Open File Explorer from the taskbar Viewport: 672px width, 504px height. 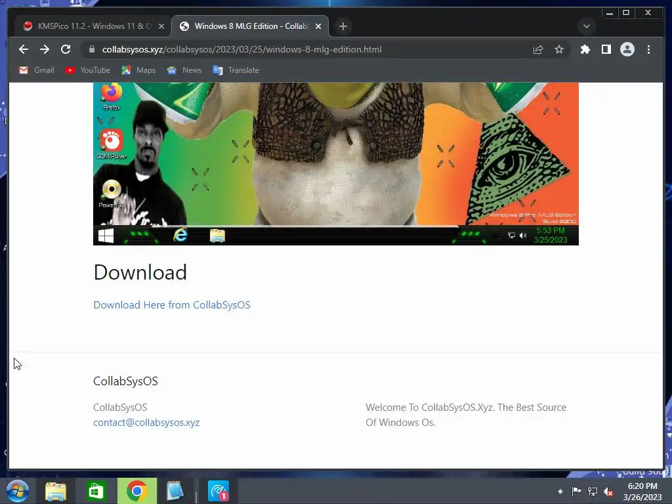(56, 491)
